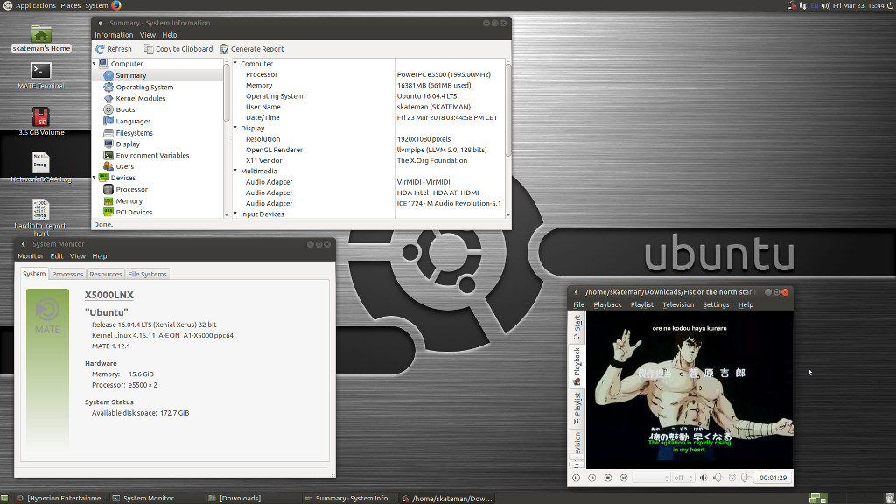
Task: Click the show desktop button in bottom panel
Action: pyautogui.click(x=4, y=498)
